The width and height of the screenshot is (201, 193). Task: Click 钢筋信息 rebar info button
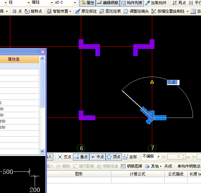pyautogui.click(x=107, y=166)
